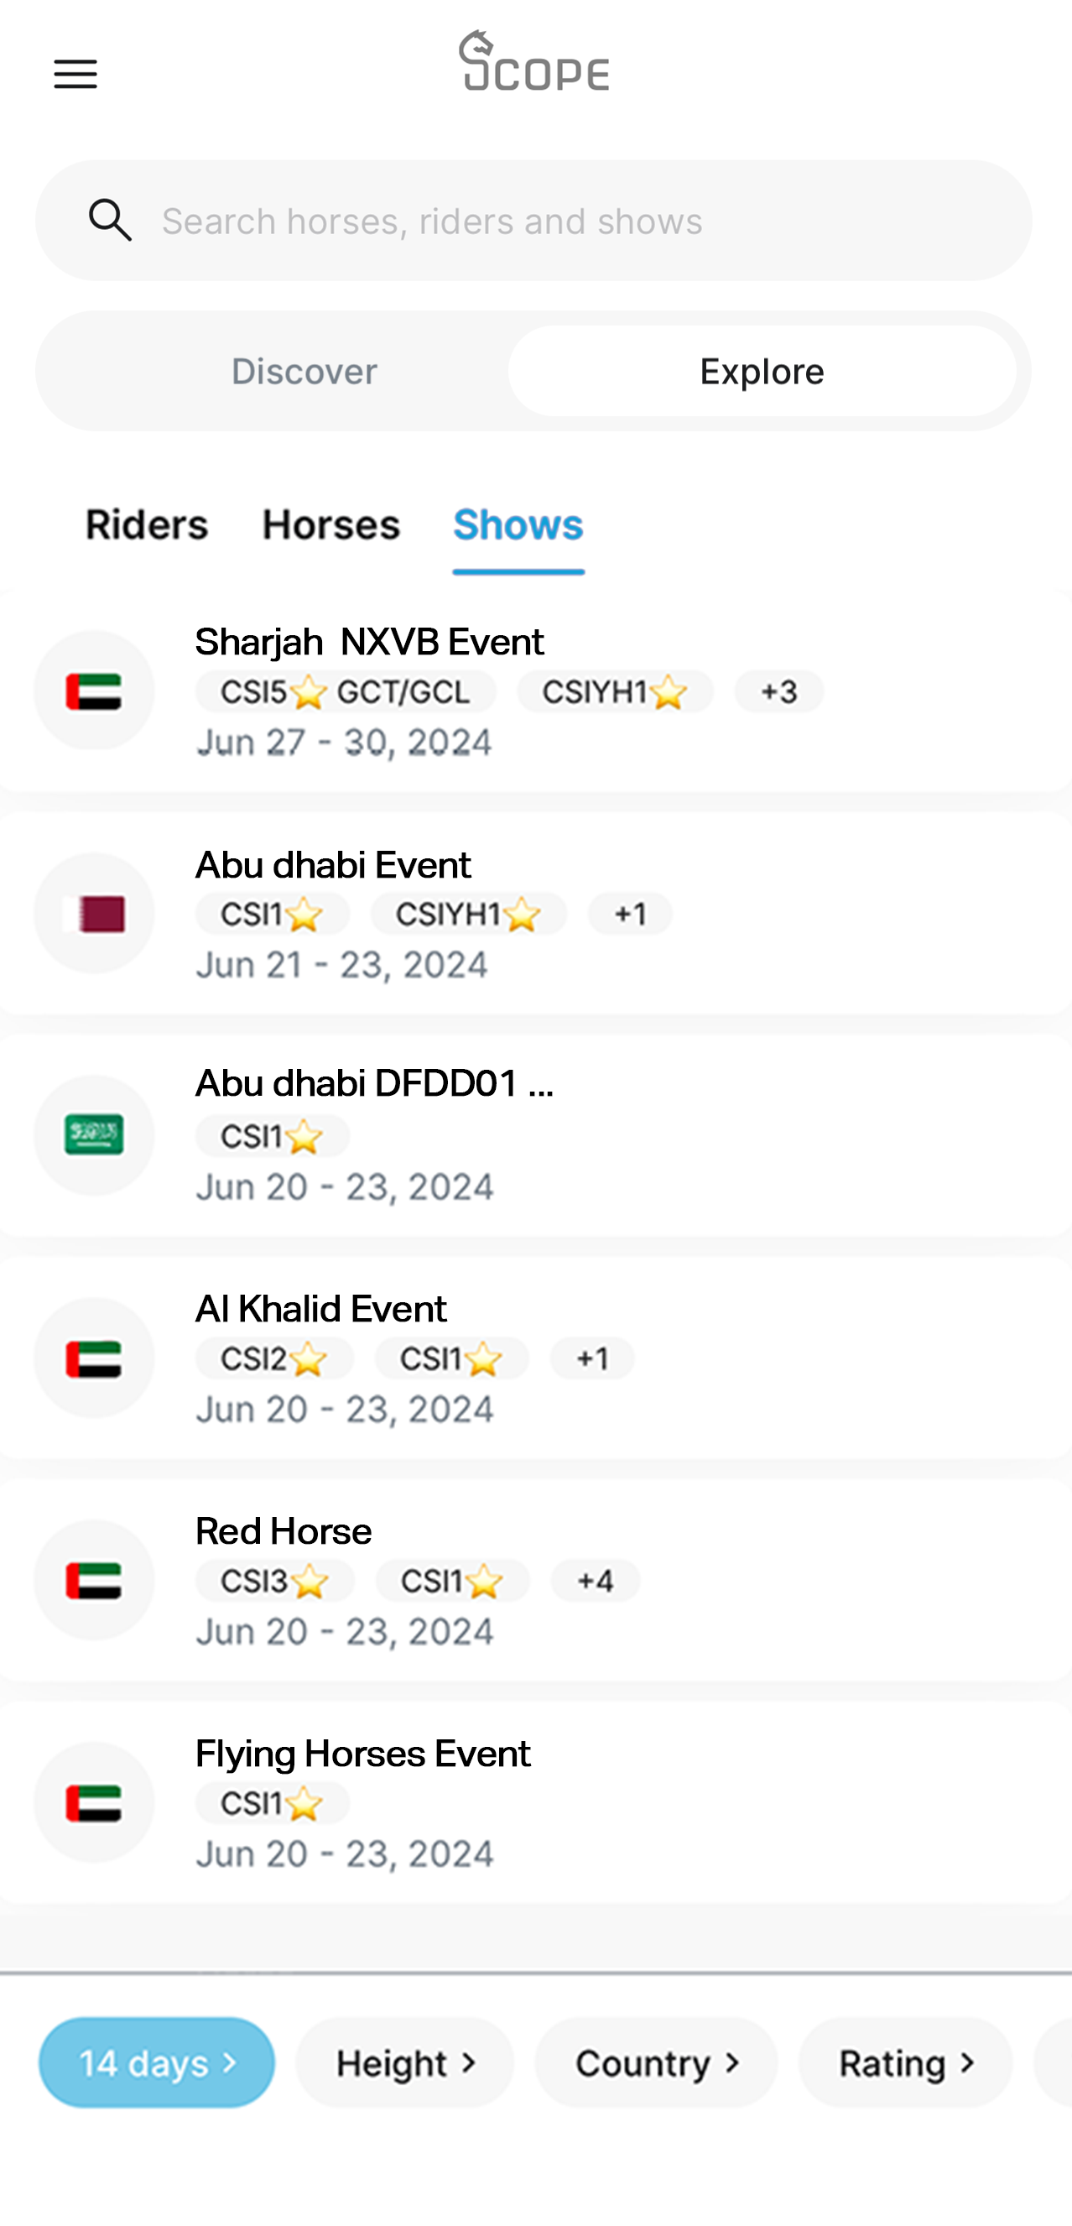
Task: Tap the Flying Horses Event flag icon
Action: tap(94, 1802)
